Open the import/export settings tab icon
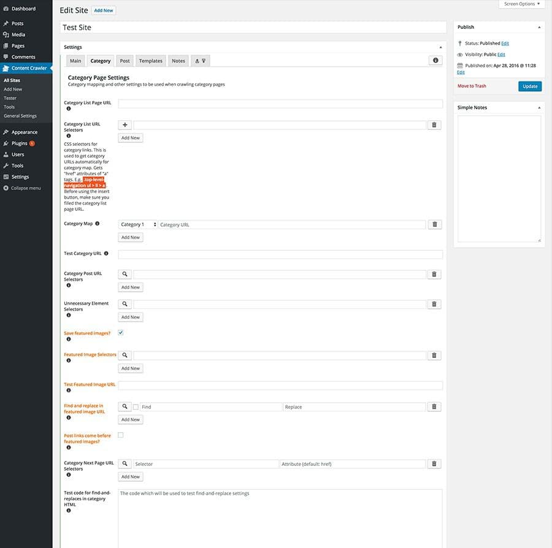 tap(201, 61)
